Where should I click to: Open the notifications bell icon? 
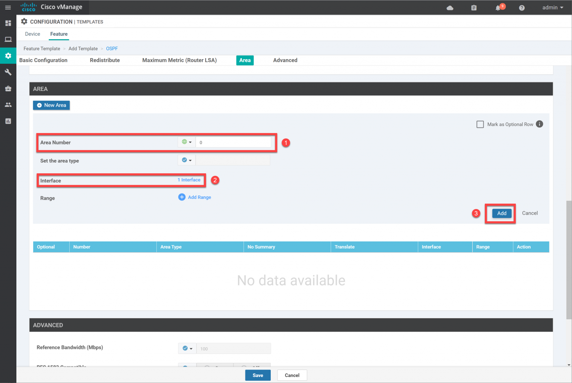498,7
